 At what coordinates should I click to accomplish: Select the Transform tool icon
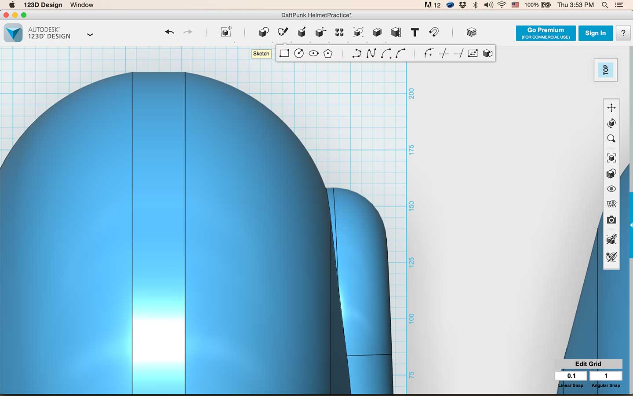226,32
